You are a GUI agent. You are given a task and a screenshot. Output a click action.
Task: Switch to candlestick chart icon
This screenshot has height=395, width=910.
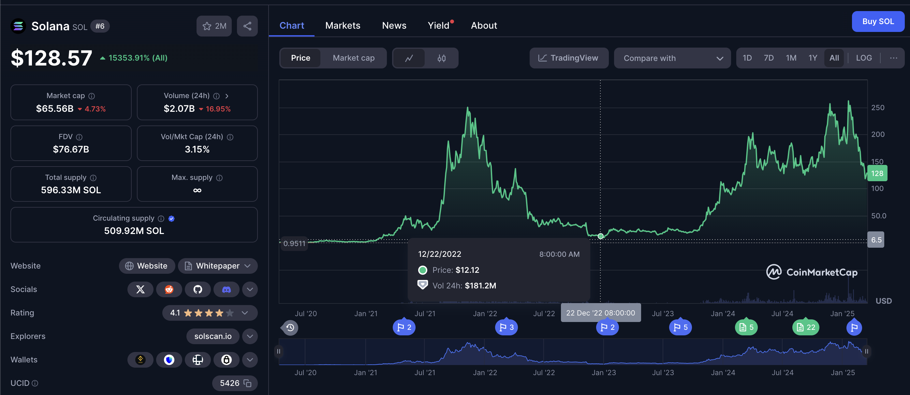click(x=441, y=58)
